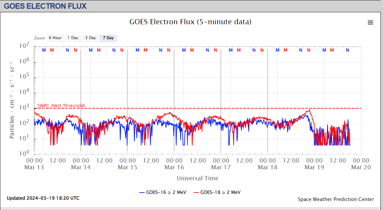Click the GOES-18 flux peak near Mar 19
The width and height of the screenshot is (383, 210).
pos(309,110)
